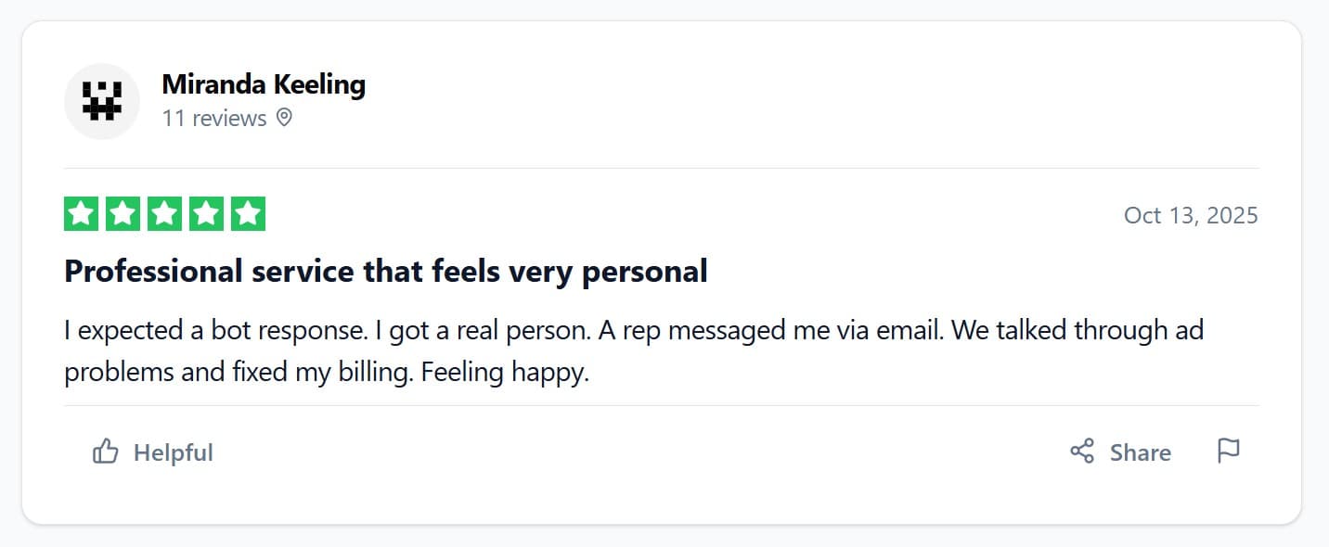
Task: Click Miranda Keeling's pixelated avatar
Action: click(102, 101)
